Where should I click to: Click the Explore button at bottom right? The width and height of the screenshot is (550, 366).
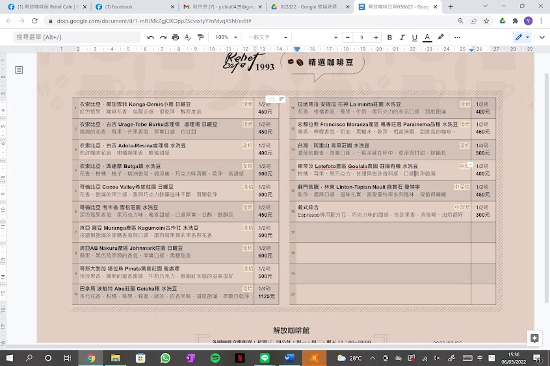(x=534, y=338)
